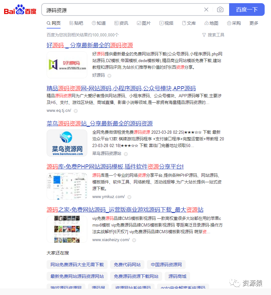
Task: Click the camera icon to search by image
Action: (220, 10)
